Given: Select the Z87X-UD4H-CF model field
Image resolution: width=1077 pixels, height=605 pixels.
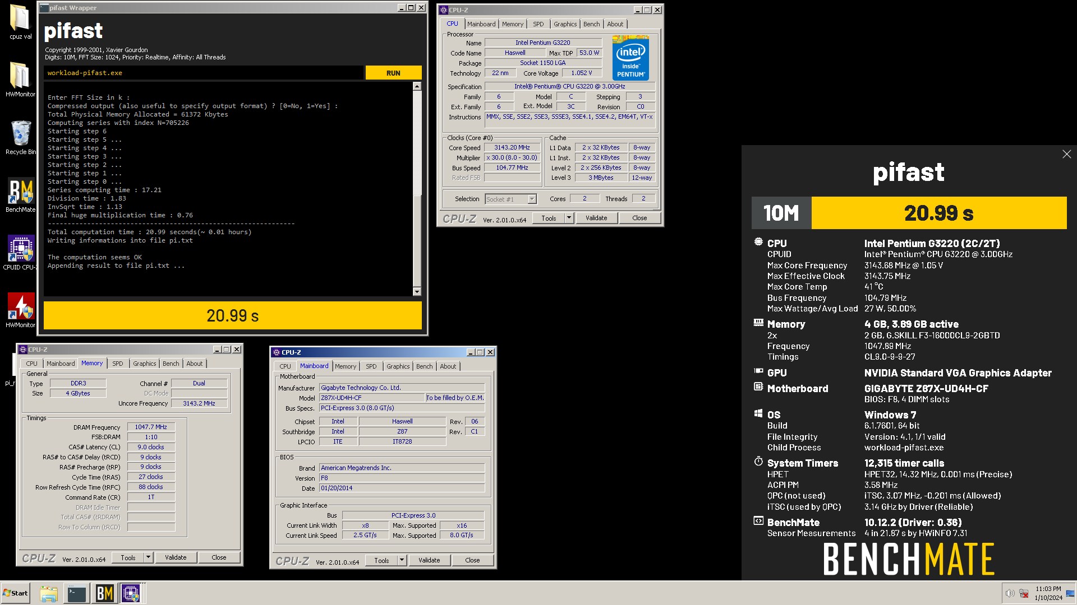Looking at the screenshot, I should coord(372,398).
